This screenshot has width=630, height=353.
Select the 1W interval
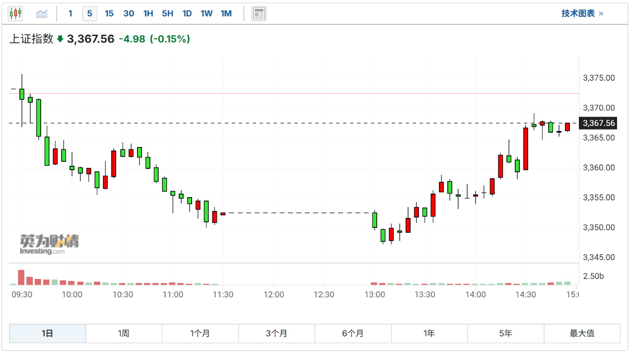(207, 13)
